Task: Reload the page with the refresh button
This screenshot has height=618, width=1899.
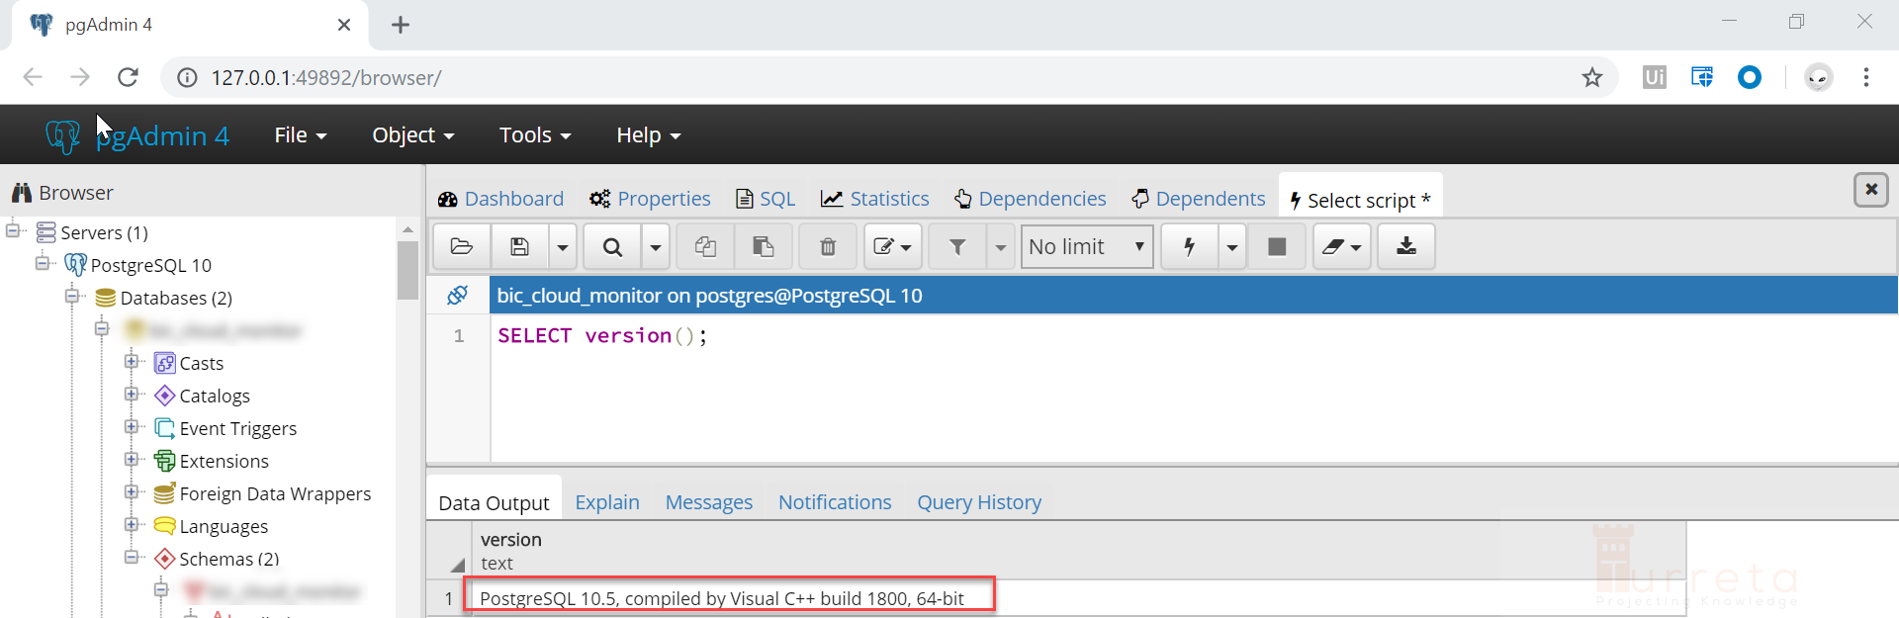Action: 128,77
